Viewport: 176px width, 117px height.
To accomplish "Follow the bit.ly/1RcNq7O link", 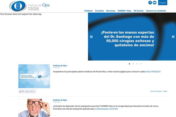I will tap(153, 72).
